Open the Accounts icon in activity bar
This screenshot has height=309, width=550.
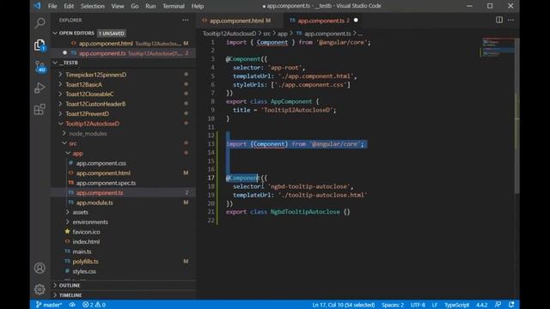tap(40, 268)
